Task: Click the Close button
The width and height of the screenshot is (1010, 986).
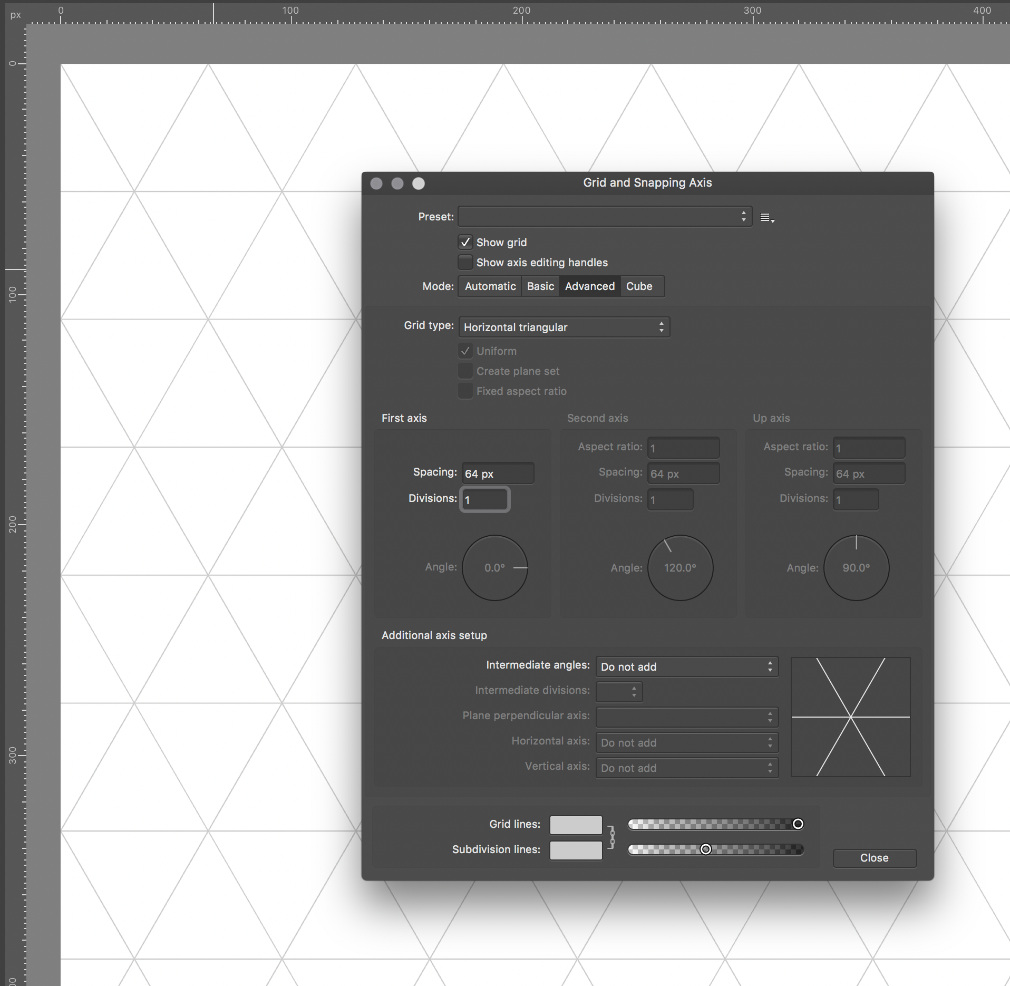Action: pos(875,858)
